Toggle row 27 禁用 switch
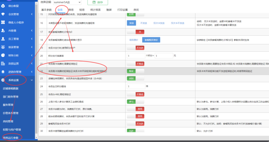This screenshot has height=142, width=269. 136,109
